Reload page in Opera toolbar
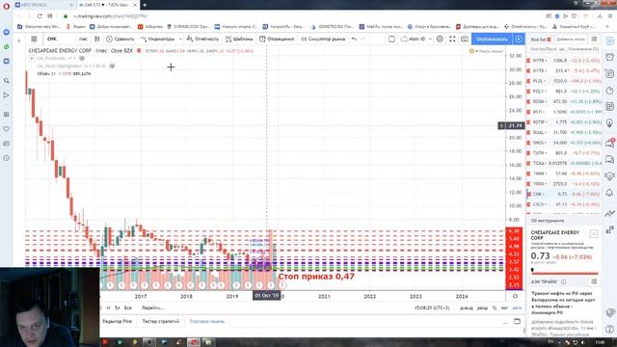The height and width of the screenshot is (347, 617). click(x=40, y=16)
